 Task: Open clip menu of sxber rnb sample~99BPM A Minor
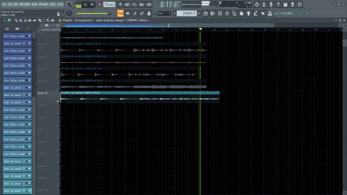pyautogui.click(x=62, y=93)
